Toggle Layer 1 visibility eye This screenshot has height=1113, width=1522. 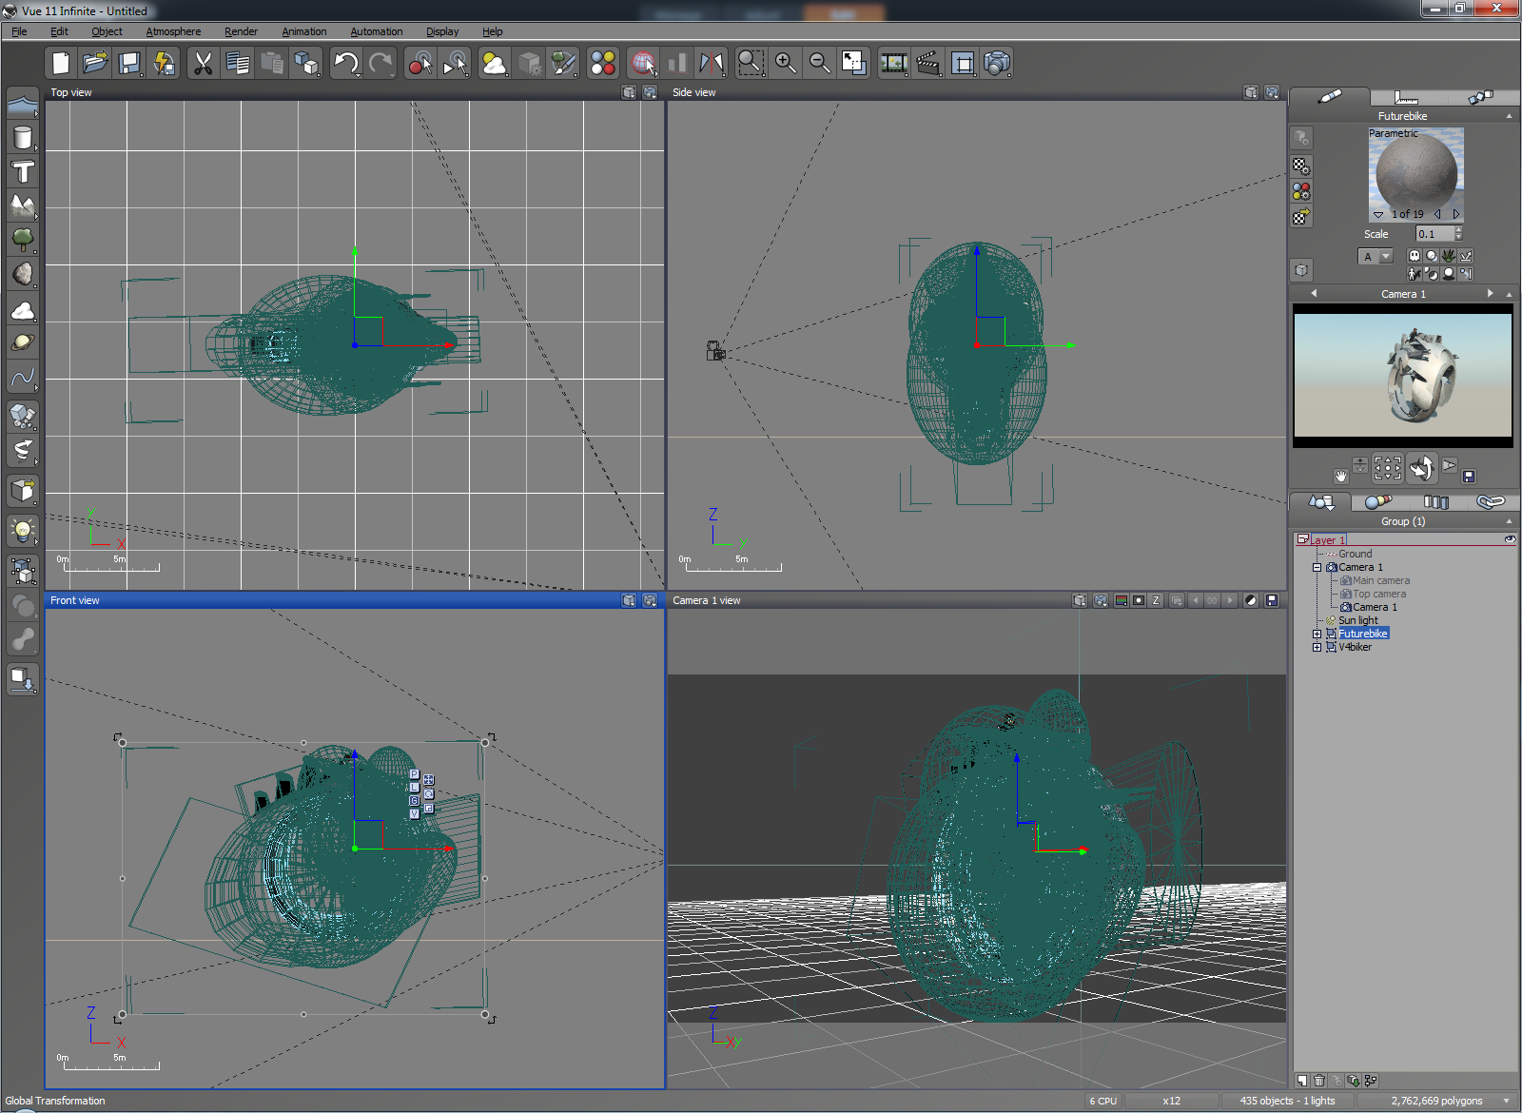point(1509,539)
